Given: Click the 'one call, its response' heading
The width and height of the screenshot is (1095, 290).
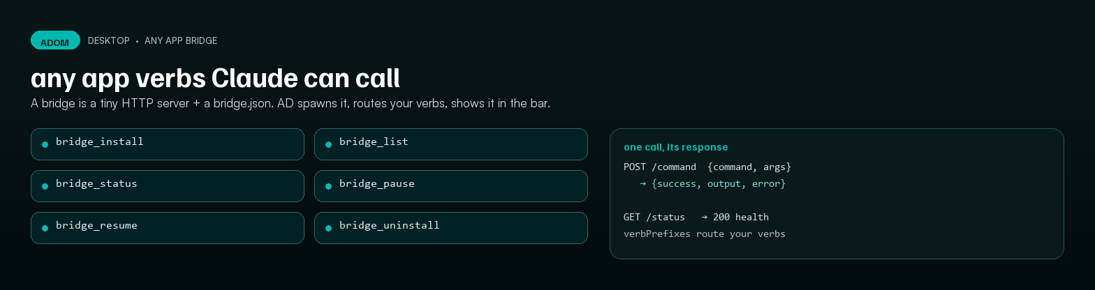Looking at the screenshot, I should [676, 147].
